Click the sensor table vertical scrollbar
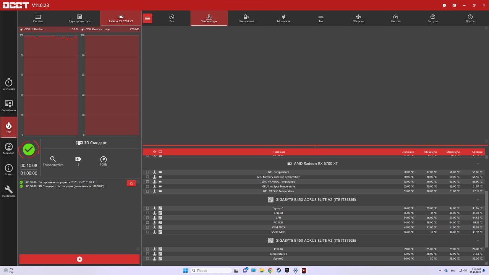The width and height of the screenshot is (489, 275). (486, 218)
